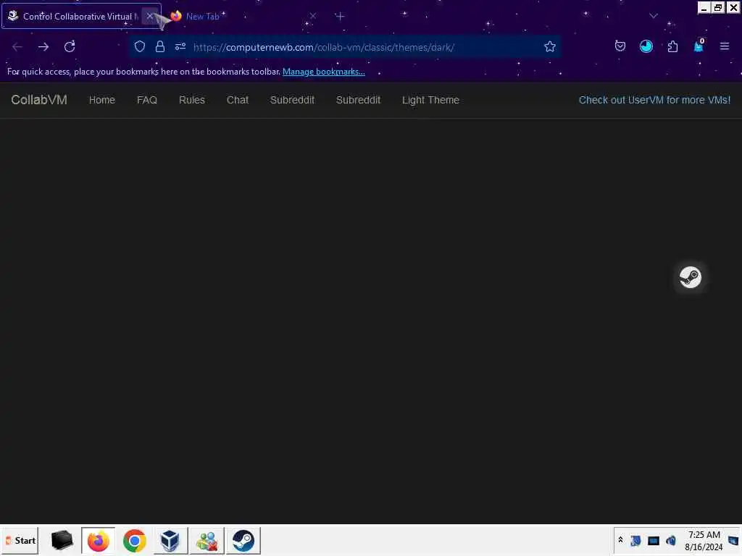This screenshot has height=556, width=742.
Task: Click the CollabVM brand logo link
Action: point(39,100)
